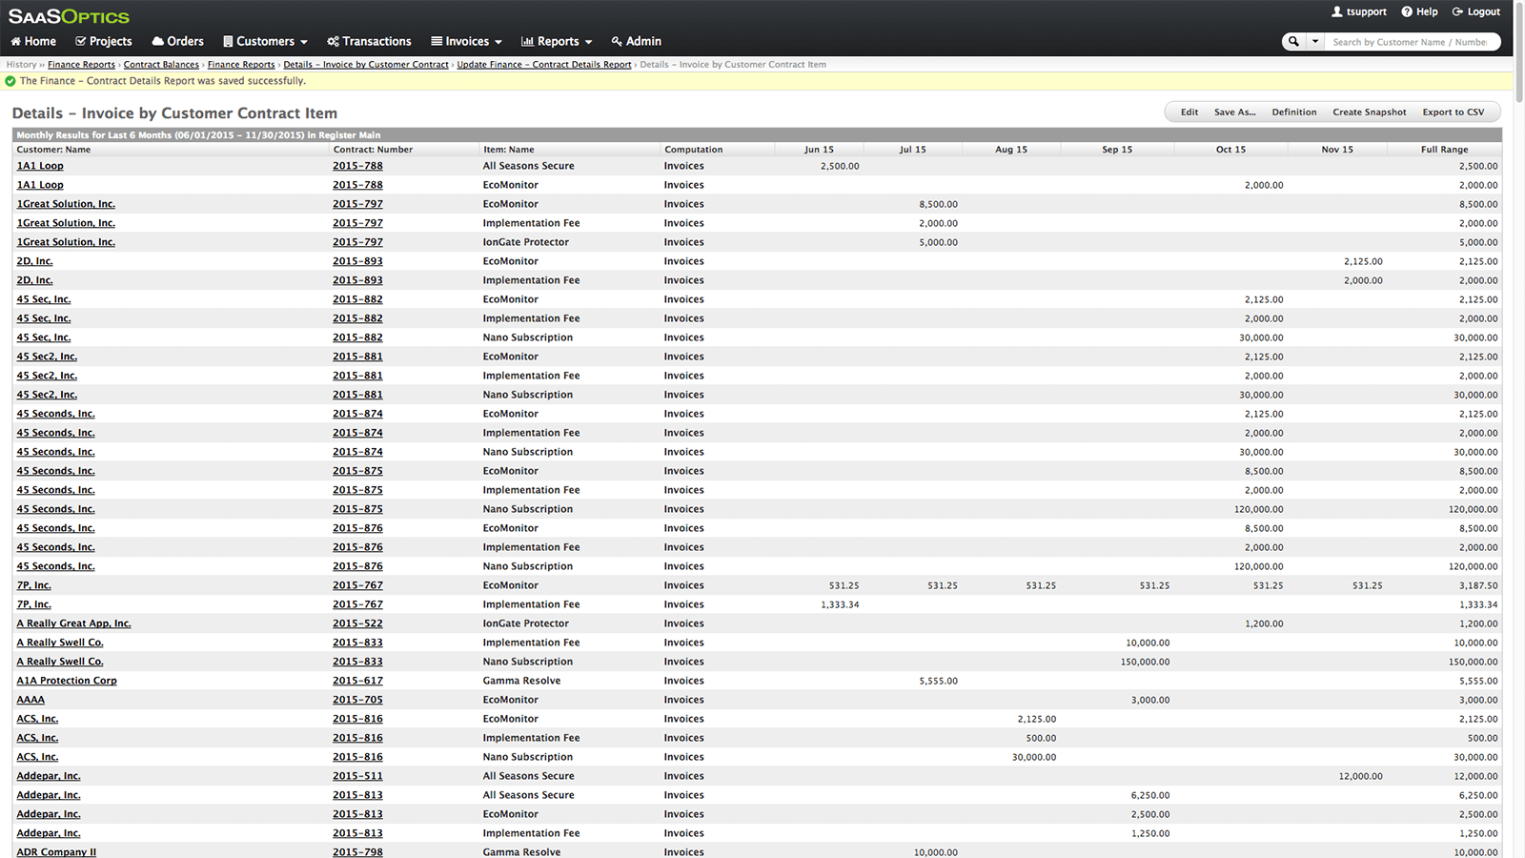1525x858 pixels.
Task: Click the Definition button
Action: point(1293,112)
